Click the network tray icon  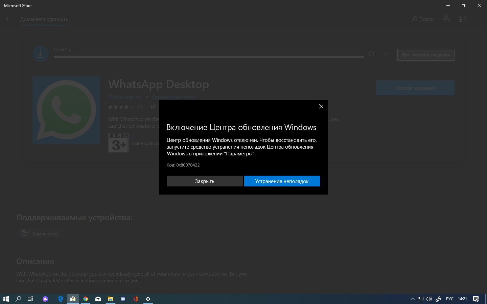coord(421,299)
